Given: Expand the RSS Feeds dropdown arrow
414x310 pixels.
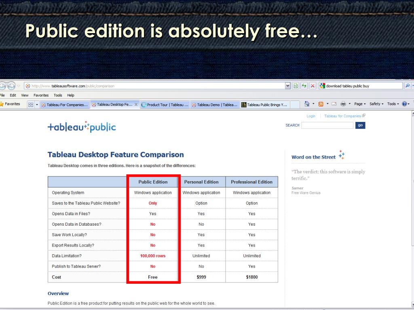Looking at the screenshot, I should click(x=327, y=104).
